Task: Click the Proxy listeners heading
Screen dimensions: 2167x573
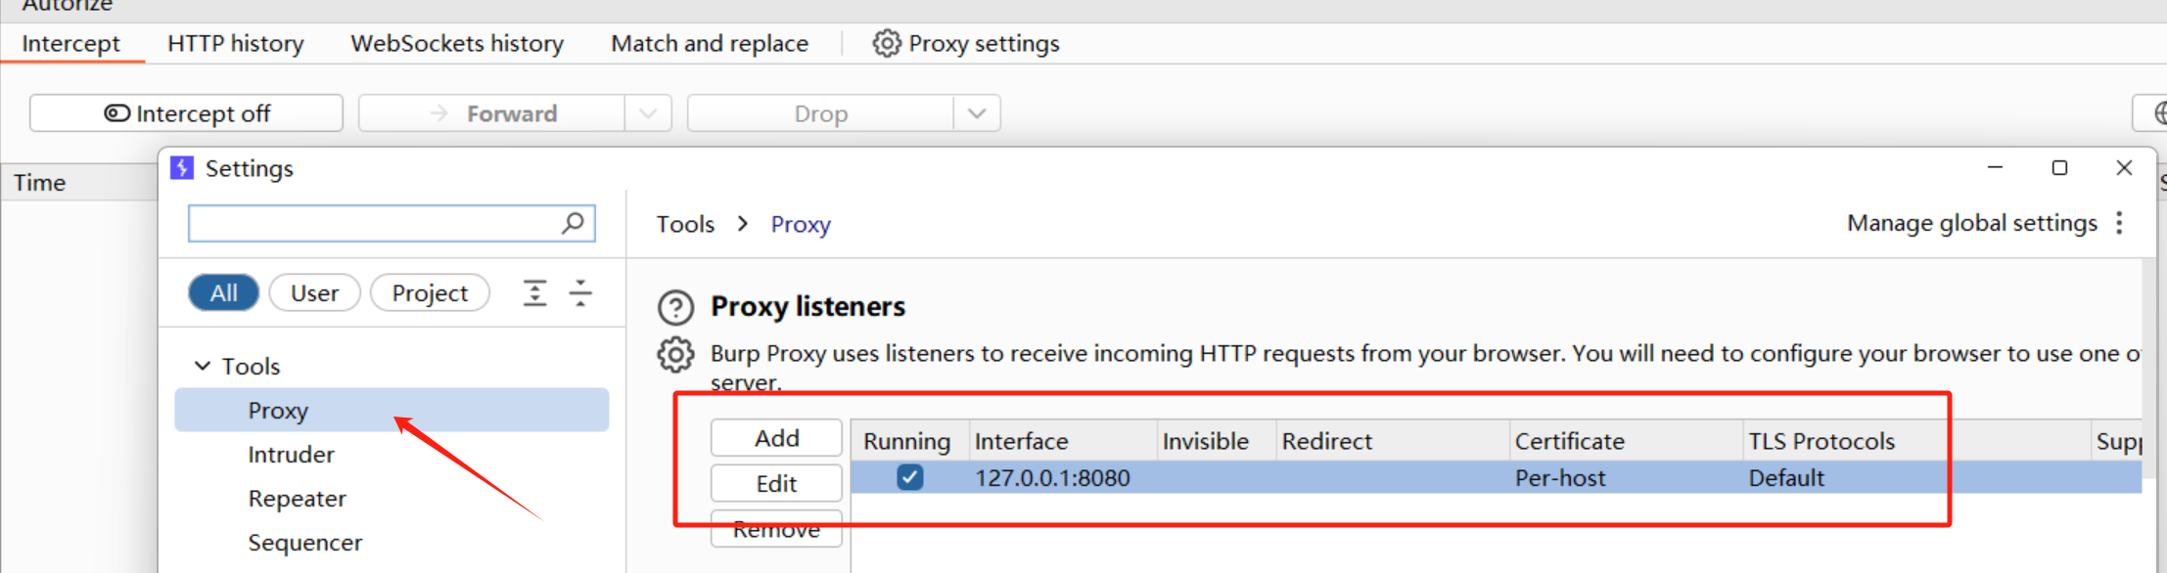Action: tap(807, 306)
